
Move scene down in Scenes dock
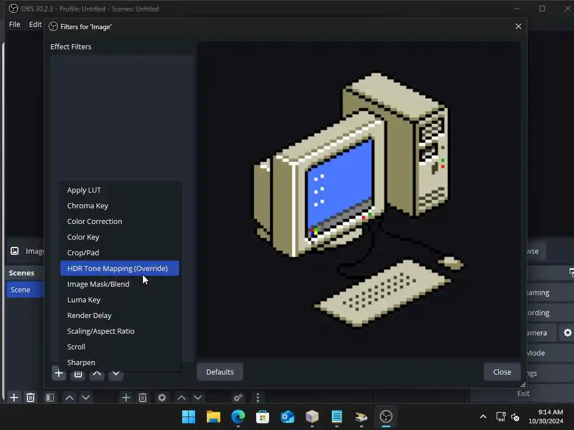[x=86, y=398]
